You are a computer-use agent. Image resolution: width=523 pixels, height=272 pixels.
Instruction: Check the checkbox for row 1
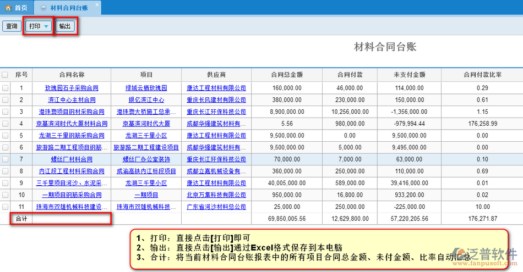tap(5, 88)
